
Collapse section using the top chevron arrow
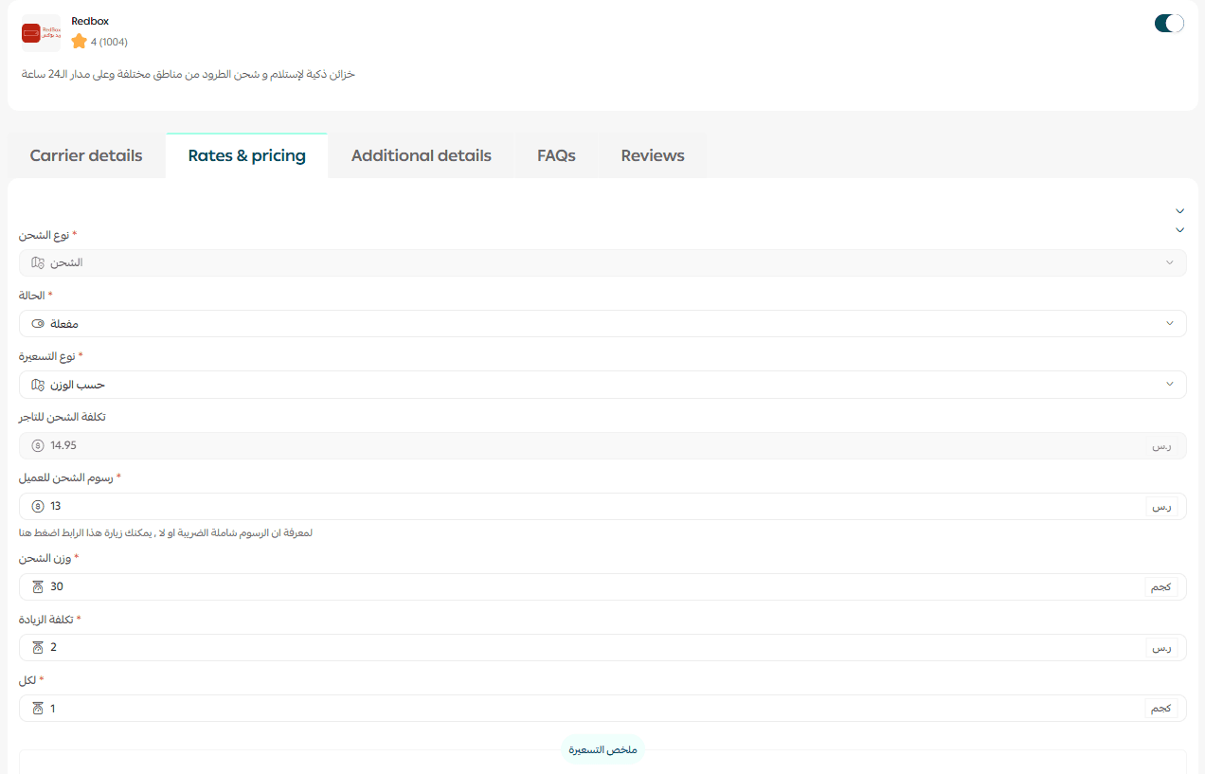click(1179, 210)
